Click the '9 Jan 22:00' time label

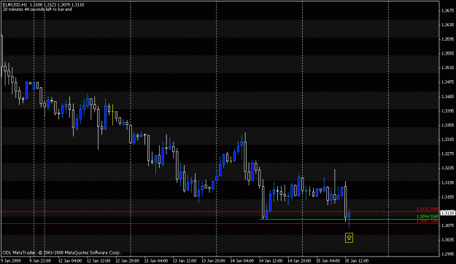[40, 261]
